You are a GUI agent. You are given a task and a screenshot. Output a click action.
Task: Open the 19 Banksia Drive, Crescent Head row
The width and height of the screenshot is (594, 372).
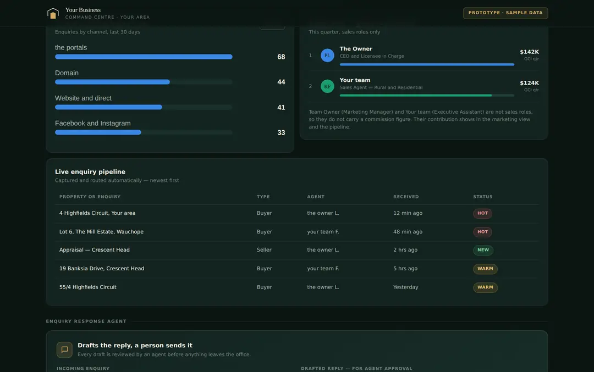(x=297, y=269)
